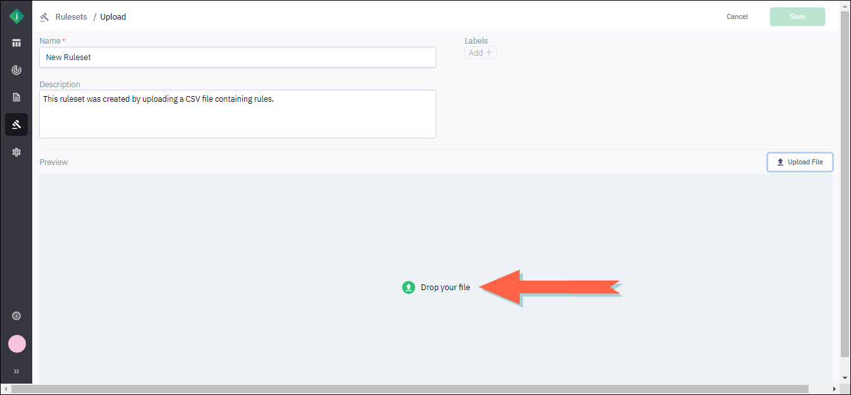Select the highlighted gavel Rulesets sidebar icon

pyautogui.click(x=16, y=125)
